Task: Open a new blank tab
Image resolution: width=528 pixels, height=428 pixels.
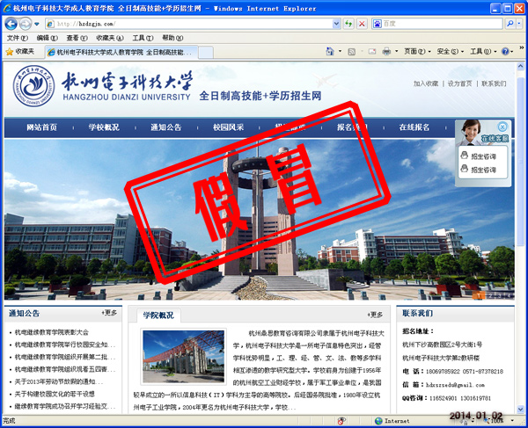Action: tap(206, 53)
